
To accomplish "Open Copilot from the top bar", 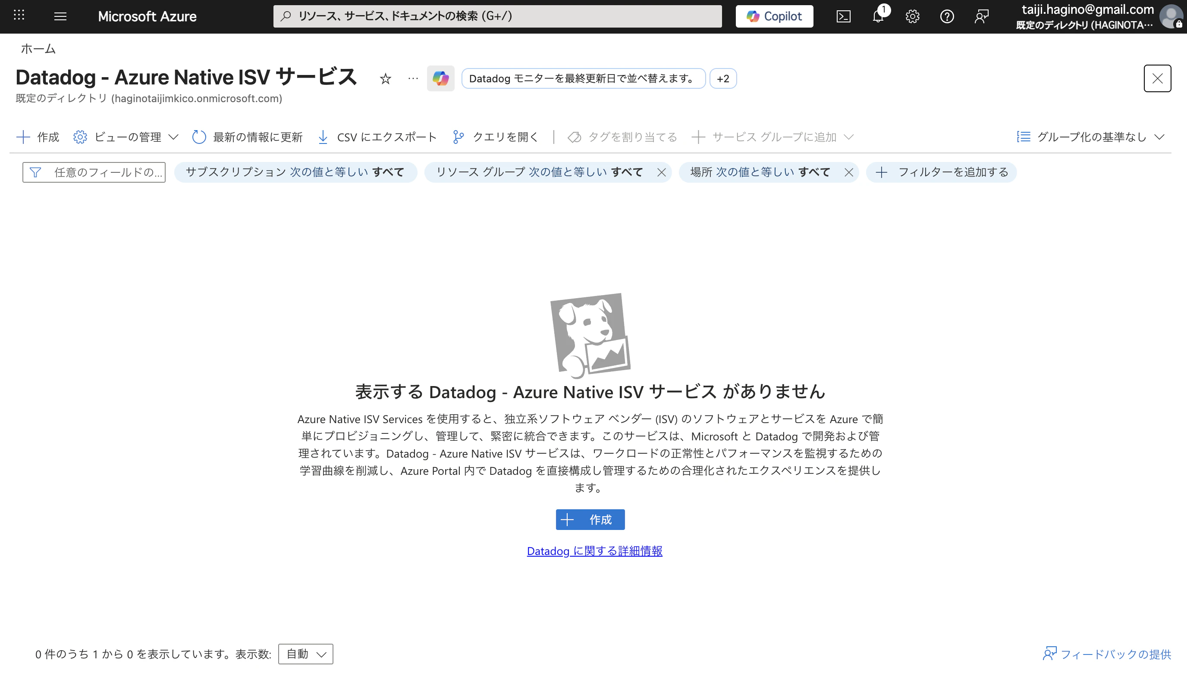I will 774,16.
